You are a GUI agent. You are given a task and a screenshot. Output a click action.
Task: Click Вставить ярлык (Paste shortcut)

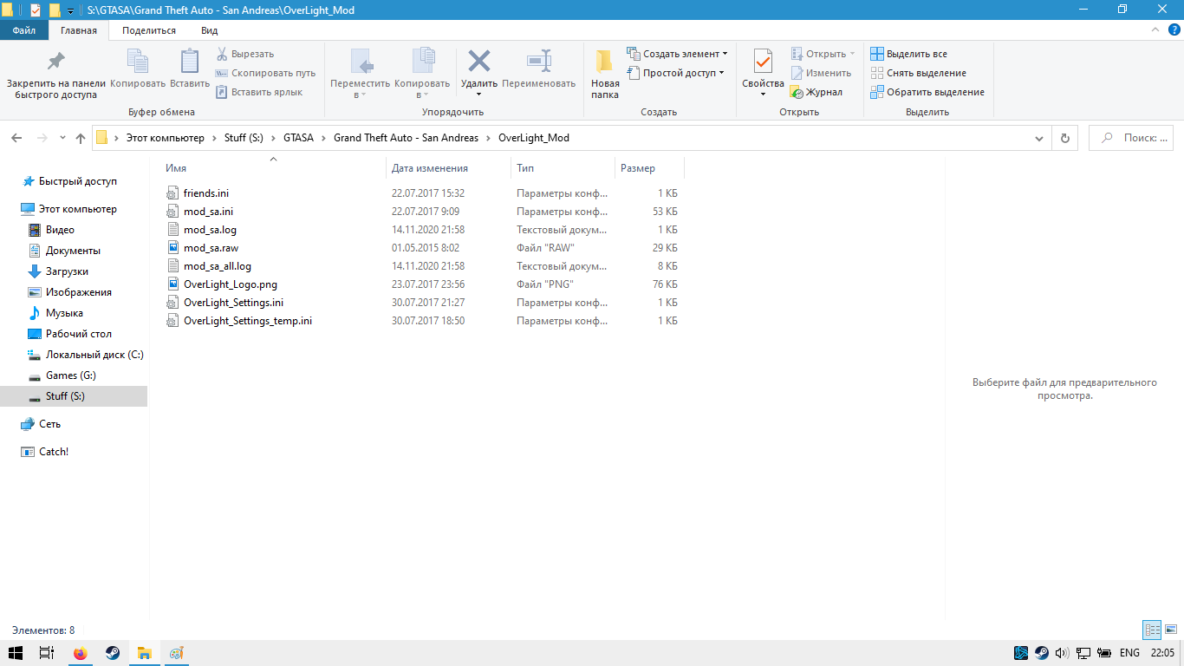259,92
